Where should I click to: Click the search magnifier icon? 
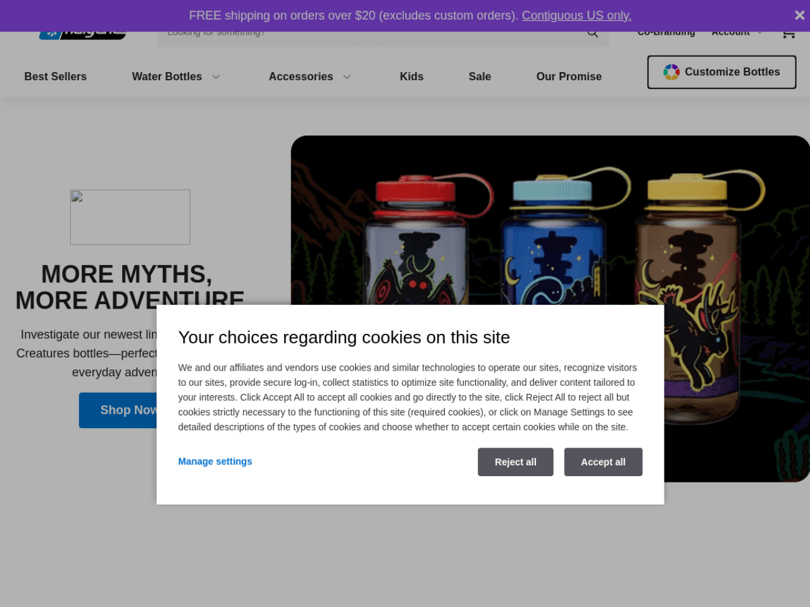click(x=592, y=34)
